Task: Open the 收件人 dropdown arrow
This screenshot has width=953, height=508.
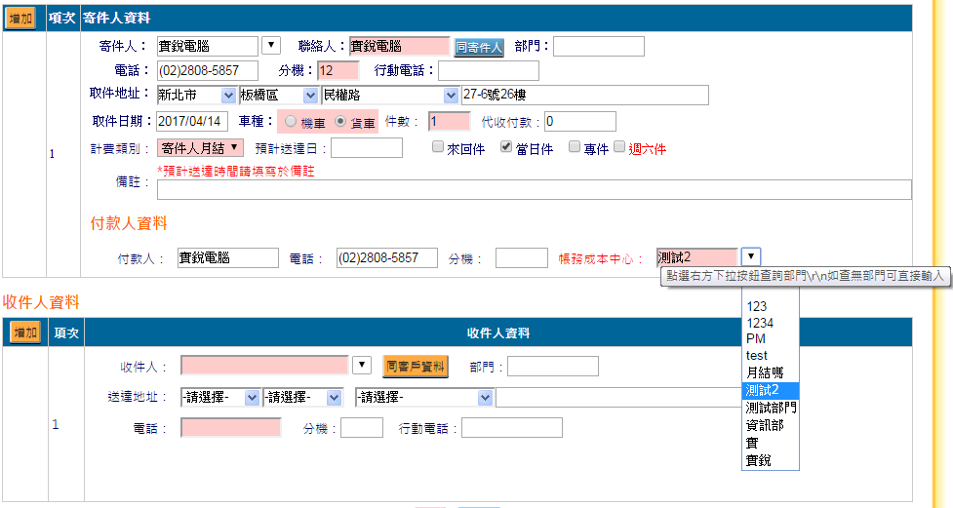Action: 362,366
